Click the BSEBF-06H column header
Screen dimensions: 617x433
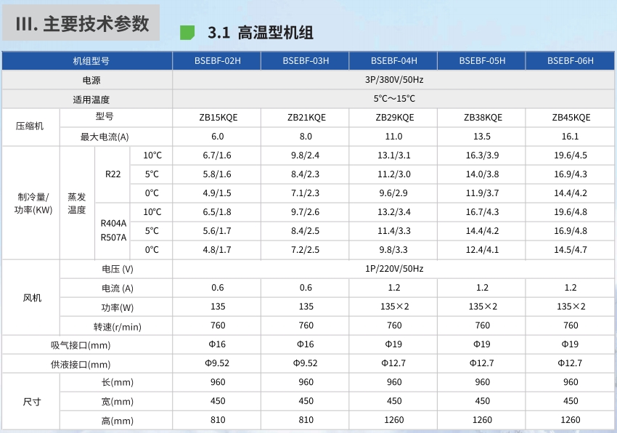coord(571,61)
